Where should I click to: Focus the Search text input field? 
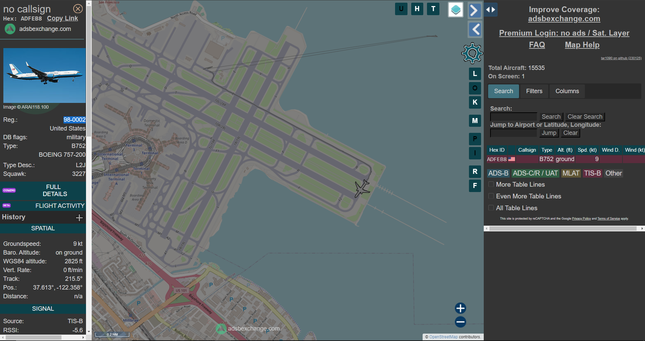coord(513,117)
